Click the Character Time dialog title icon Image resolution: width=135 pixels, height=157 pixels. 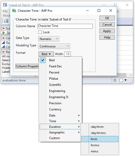pos(14,11)
